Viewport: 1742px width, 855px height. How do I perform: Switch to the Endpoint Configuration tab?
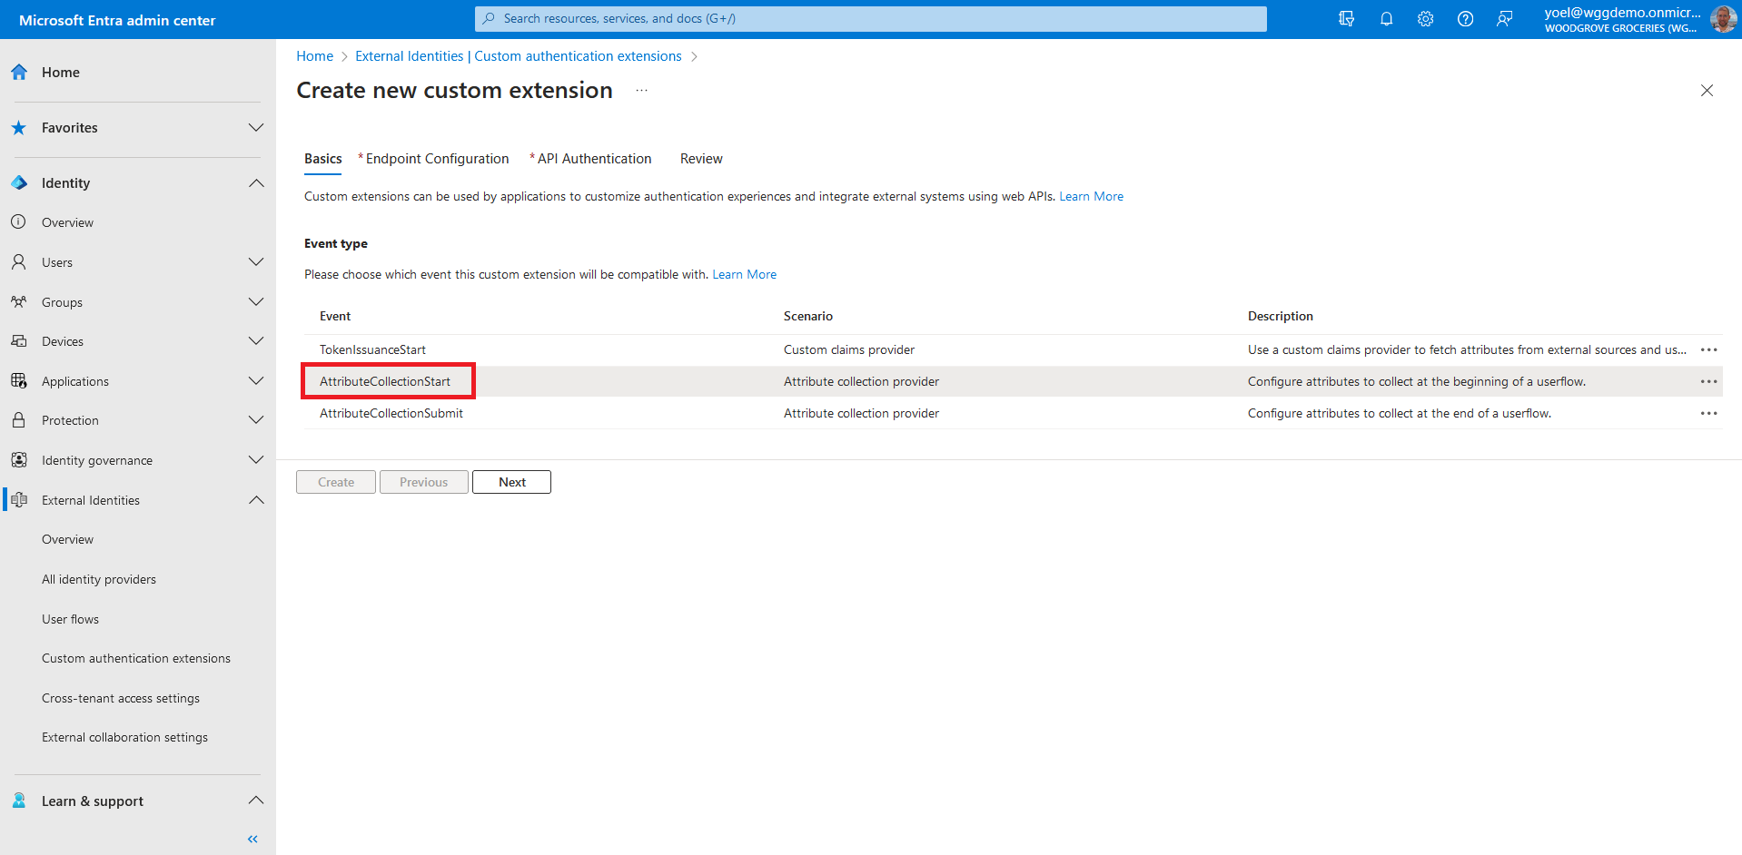click(437, 159)
